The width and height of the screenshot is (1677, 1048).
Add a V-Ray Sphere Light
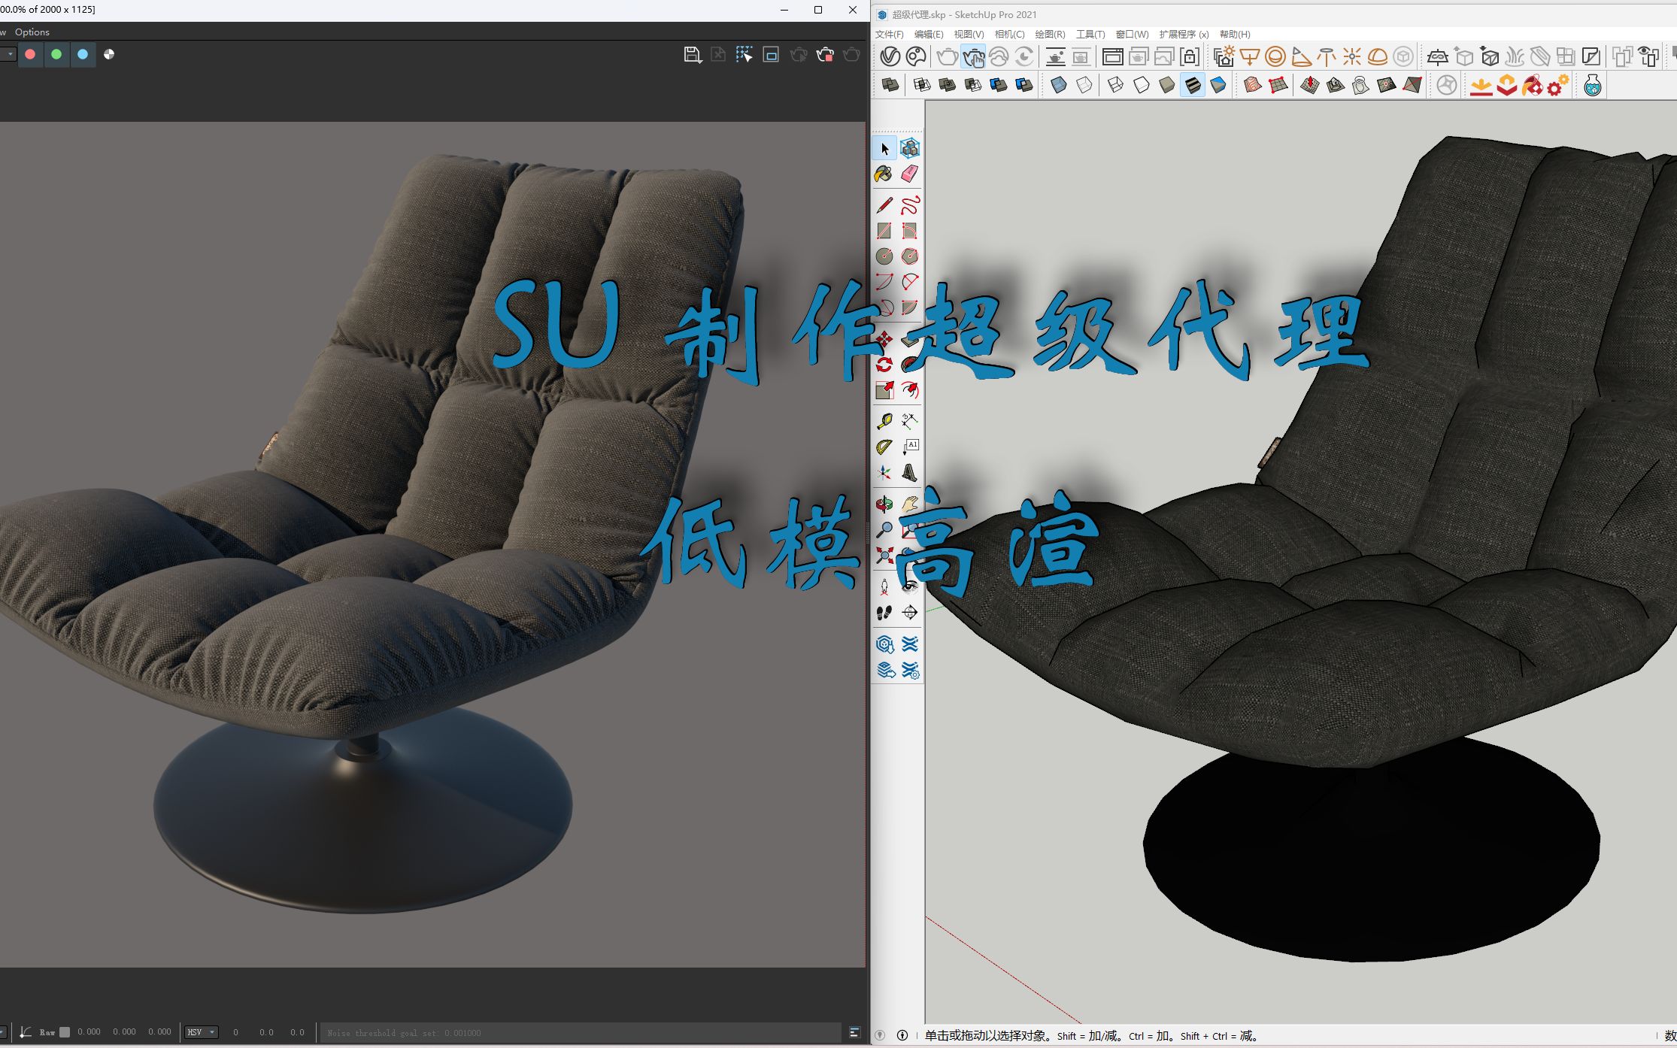(1275, 56)
